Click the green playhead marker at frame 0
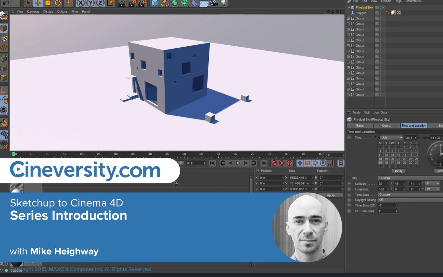This screenshot has height=277, width=443. pyautogui.click(x=14, y=154)
